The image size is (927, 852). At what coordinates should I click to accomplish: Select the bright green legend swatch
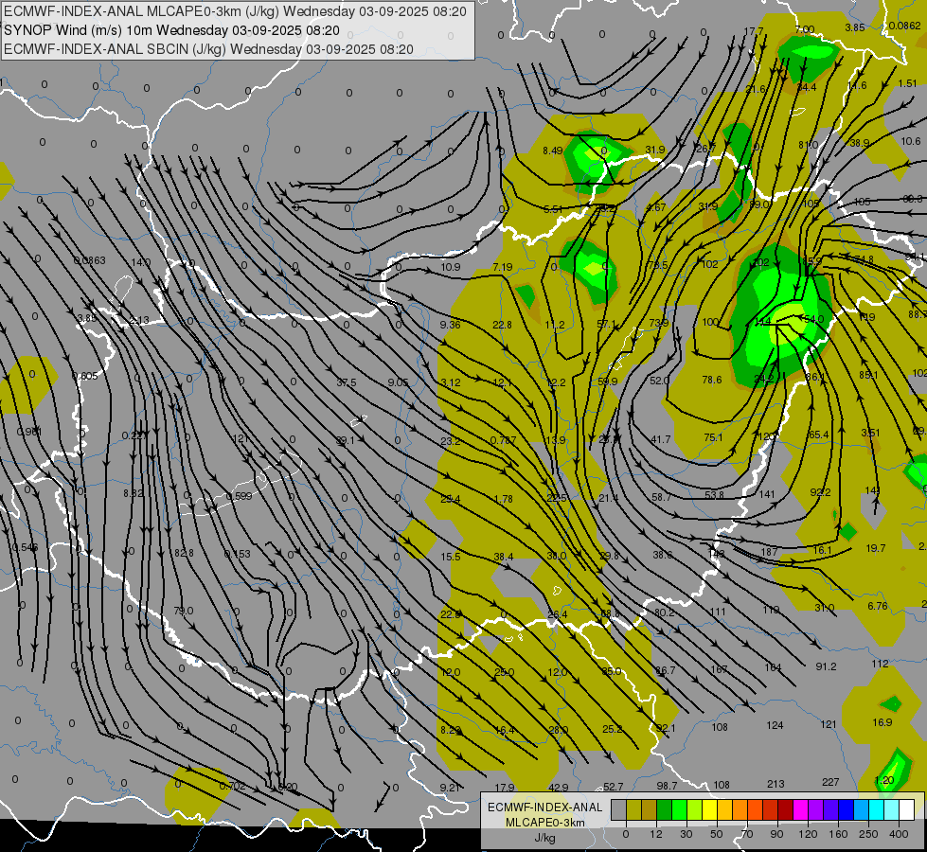(680, 810)
